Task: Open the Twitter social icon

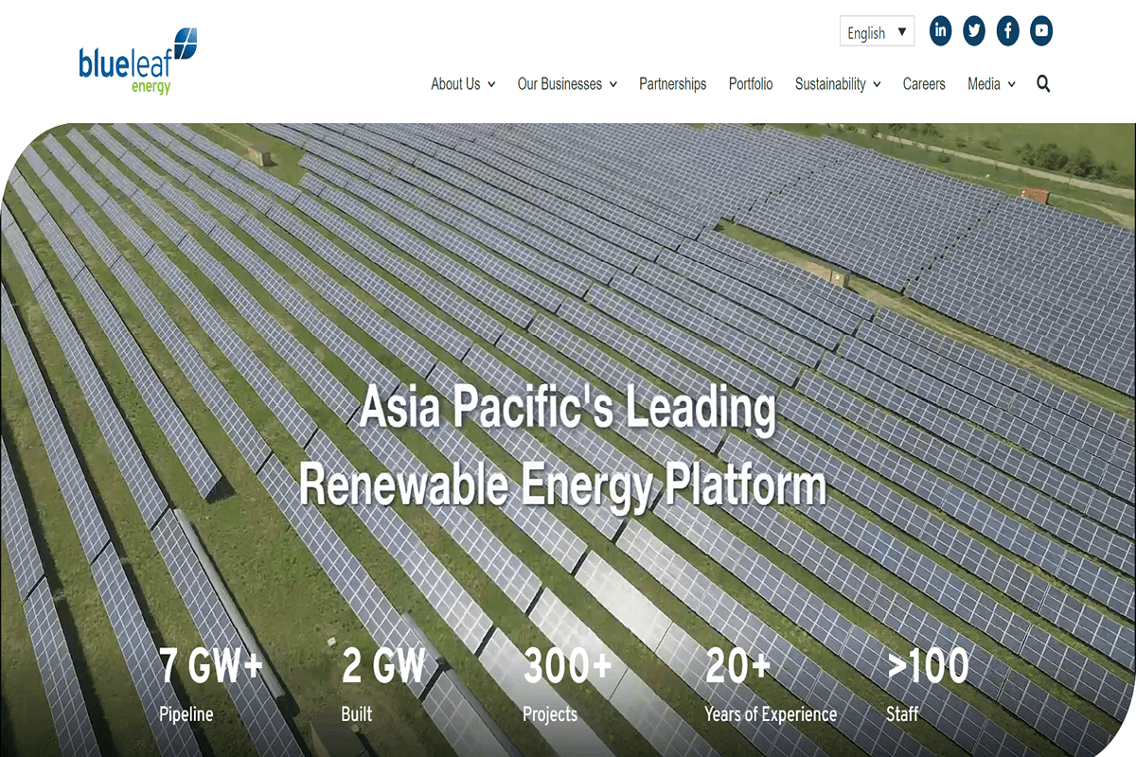Action: (974, 31)
